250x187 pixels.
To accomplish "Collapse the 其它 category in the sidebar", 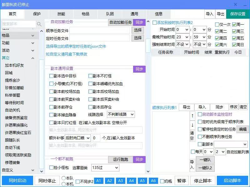I will point(33,58).
